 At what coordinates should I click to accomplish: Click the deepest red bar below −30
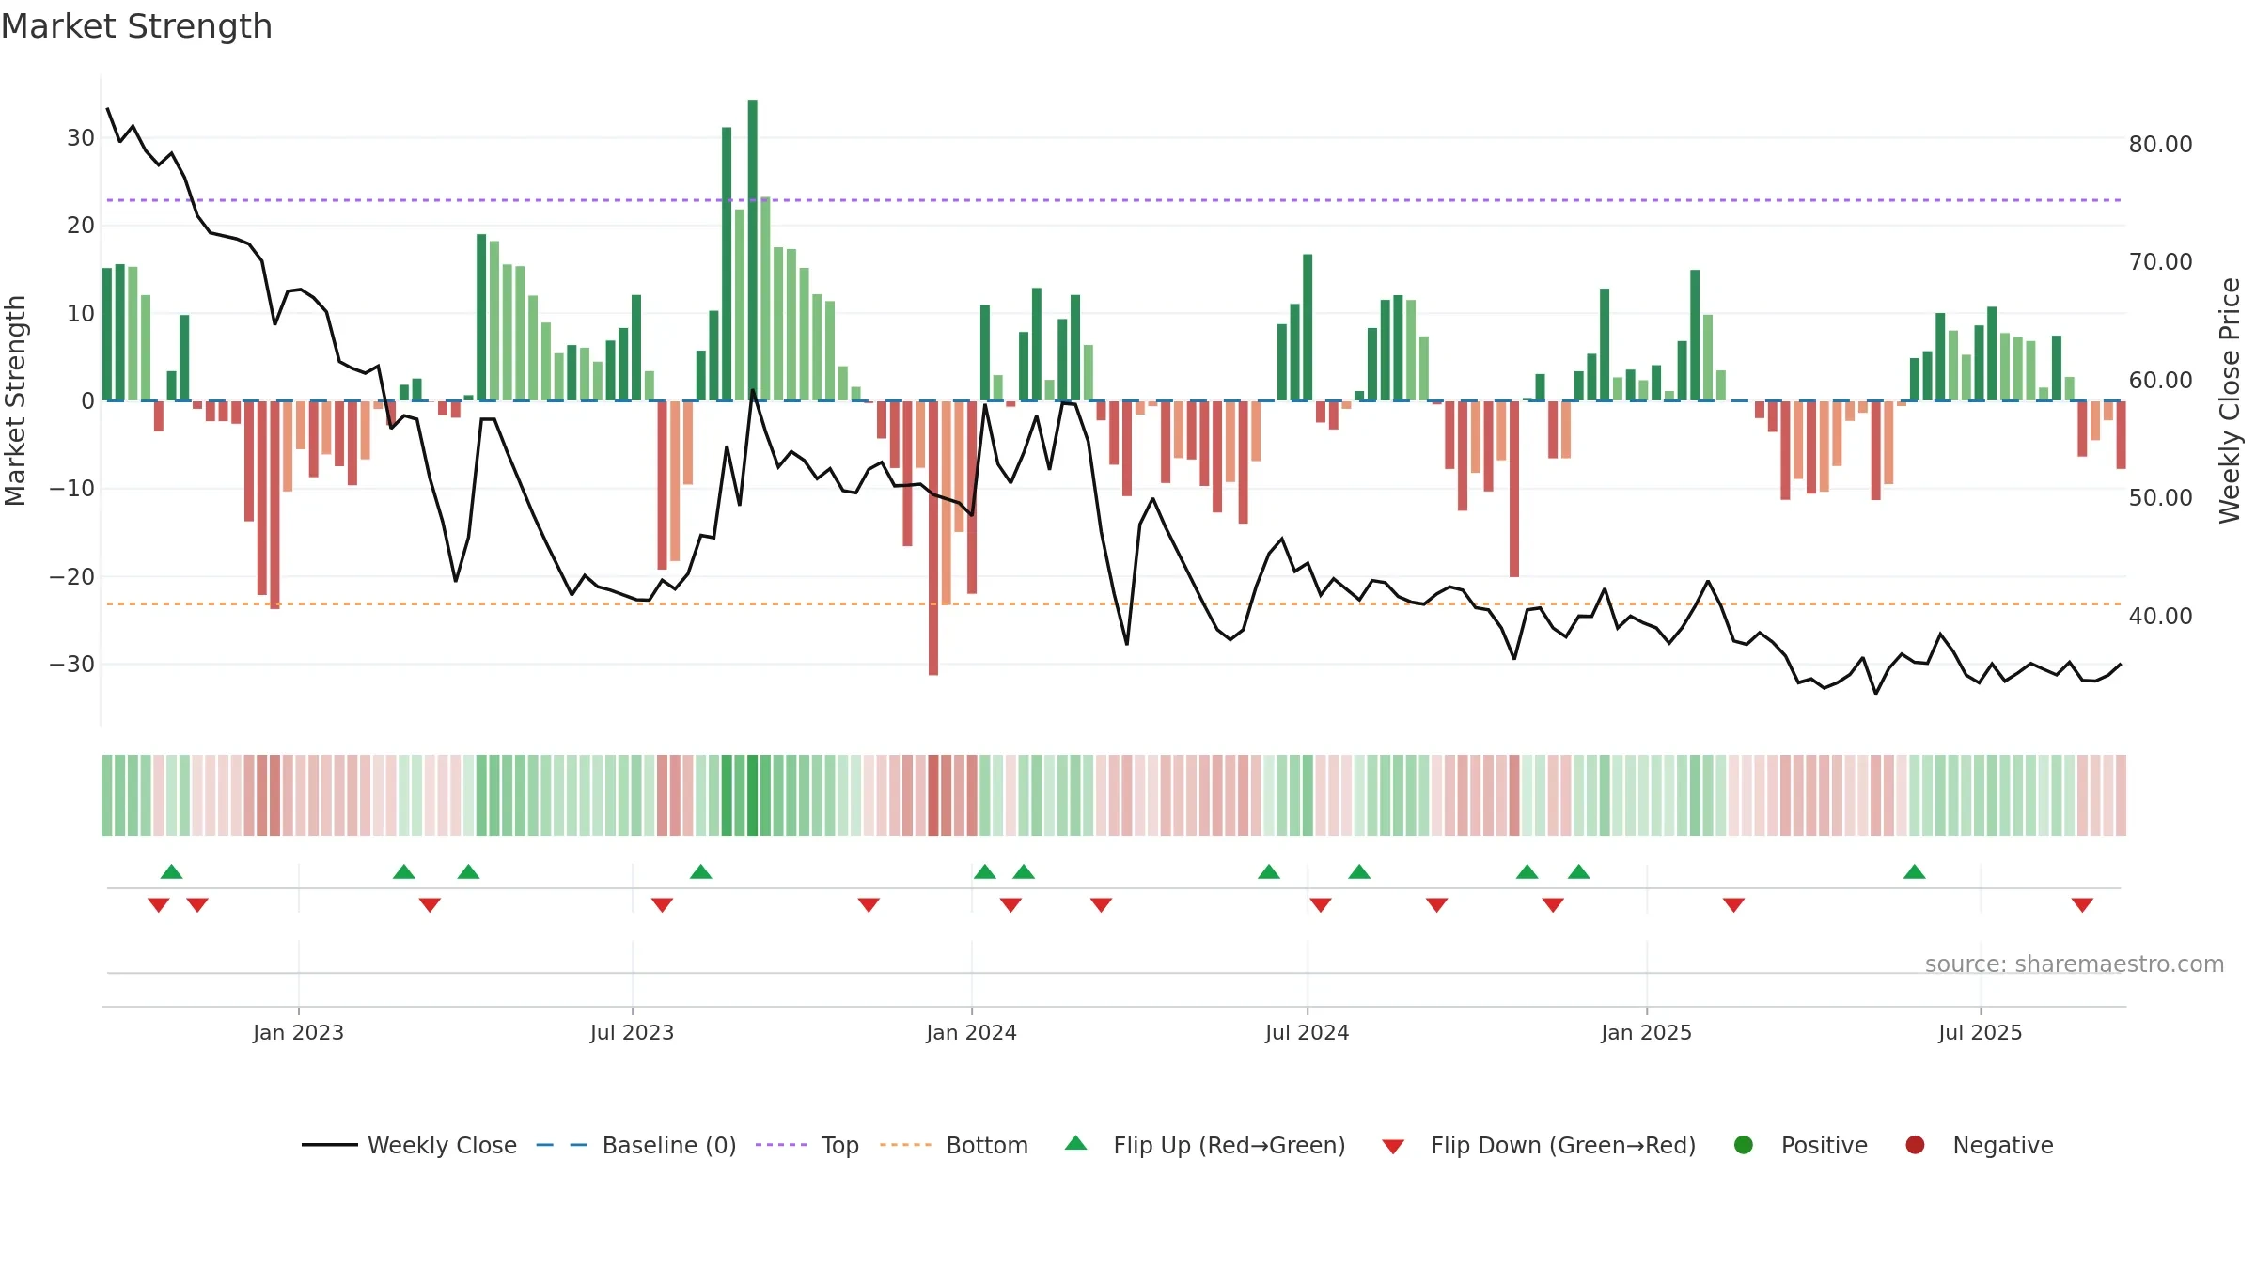tap(932, 538)
